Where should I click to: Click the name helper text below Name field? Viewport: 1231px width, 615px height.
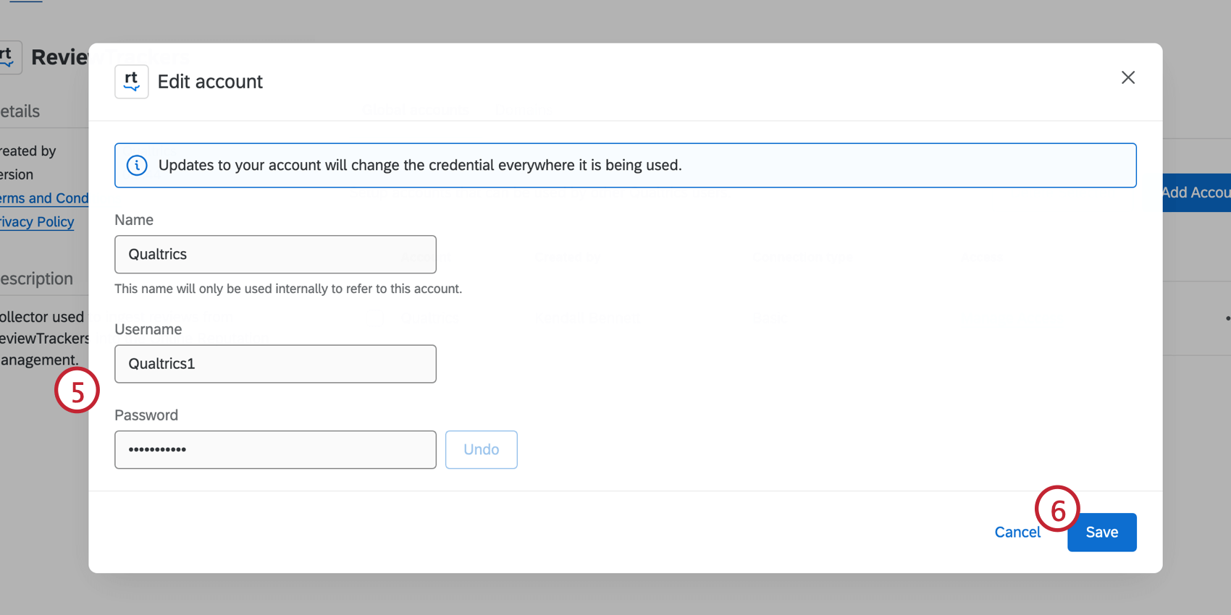(x=288, y=289)
